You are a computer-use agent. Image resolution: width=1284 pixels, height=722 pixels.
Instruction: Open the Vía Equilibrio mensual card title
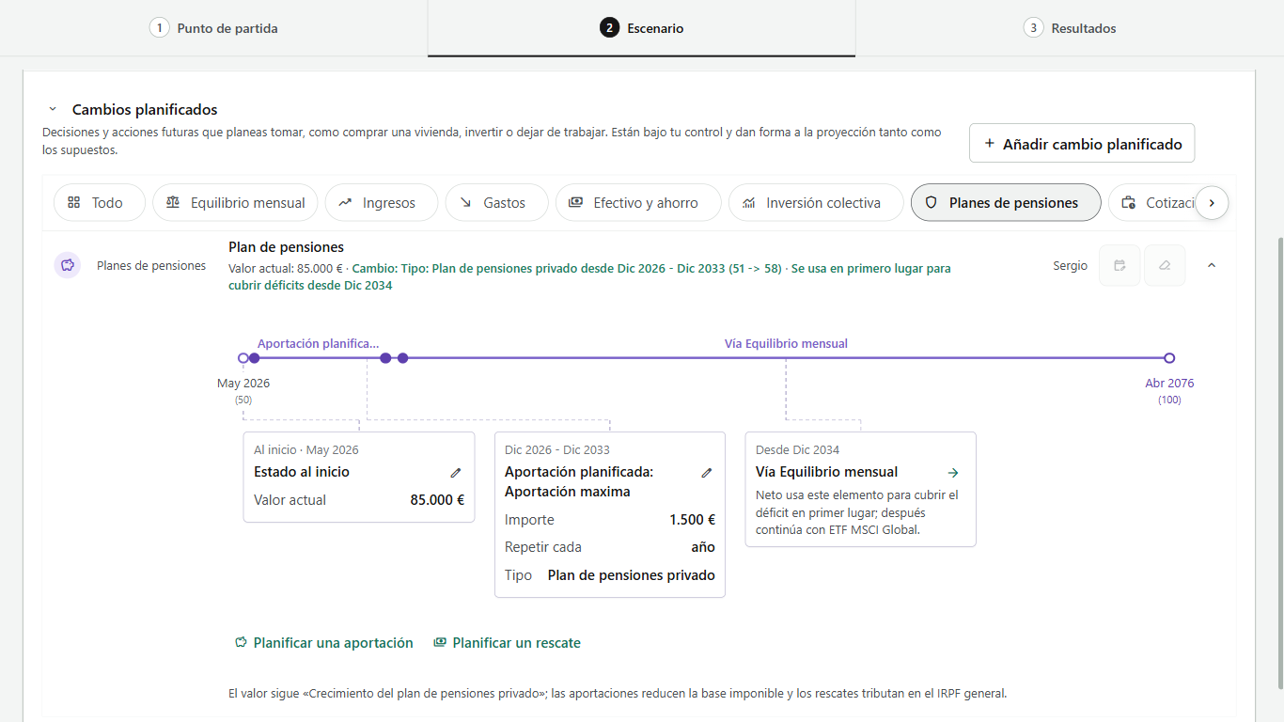[x=826, y=472]
